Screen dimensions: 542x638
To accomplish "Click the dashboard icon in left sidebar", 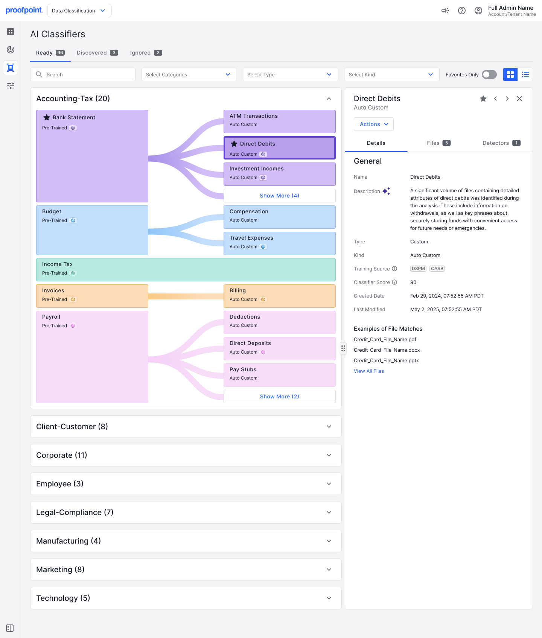I will point(11,32).
